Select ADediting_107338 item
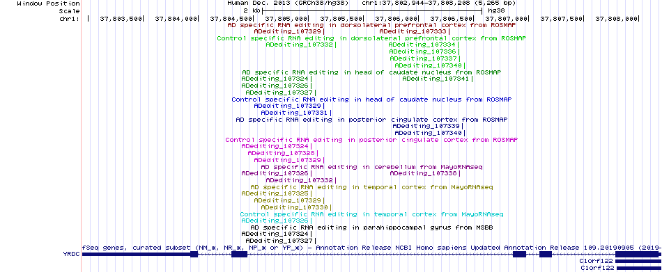 [425, 173]
